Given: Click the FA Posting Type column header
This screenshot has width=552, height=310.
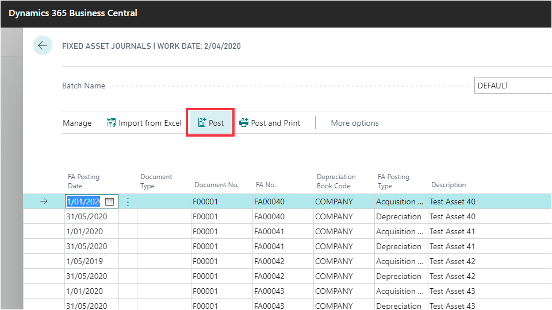Looking at the screenshot, I should (393, 181).
